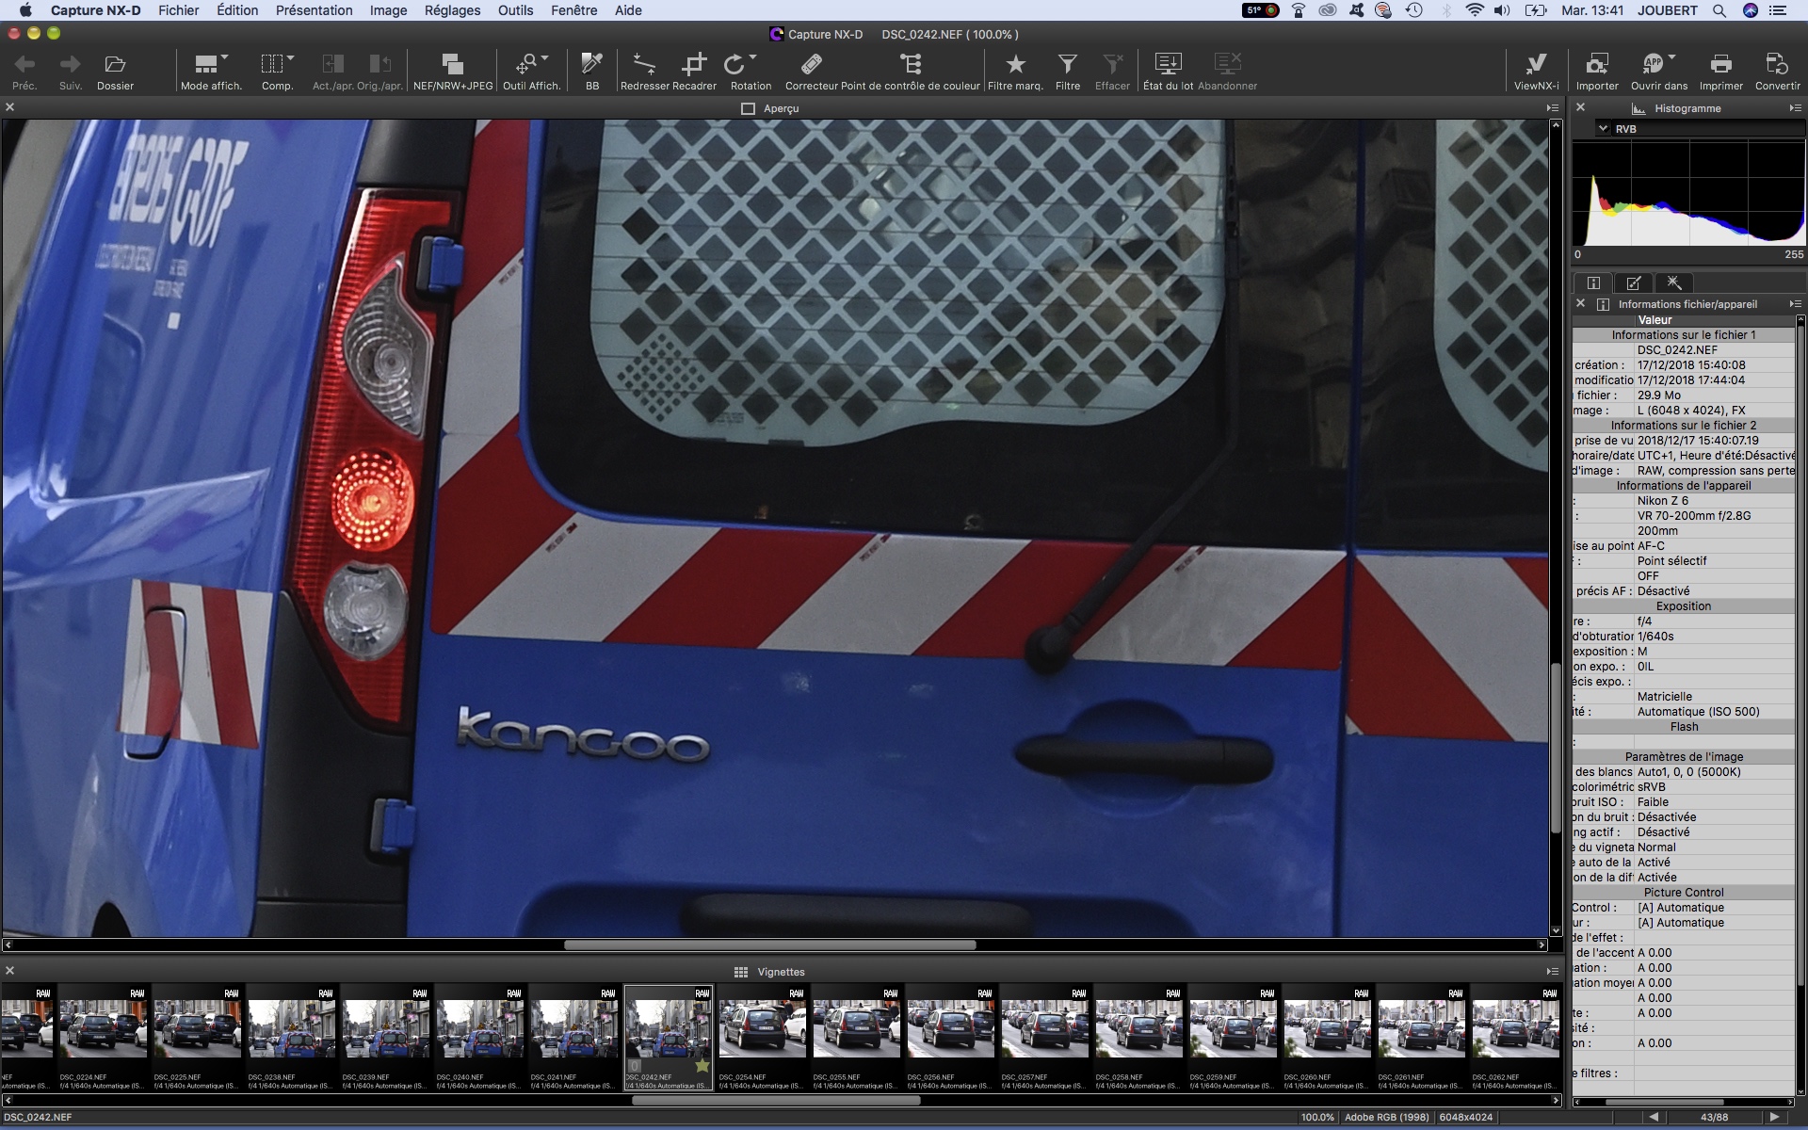Open the Présentation menu

point(314,10)
